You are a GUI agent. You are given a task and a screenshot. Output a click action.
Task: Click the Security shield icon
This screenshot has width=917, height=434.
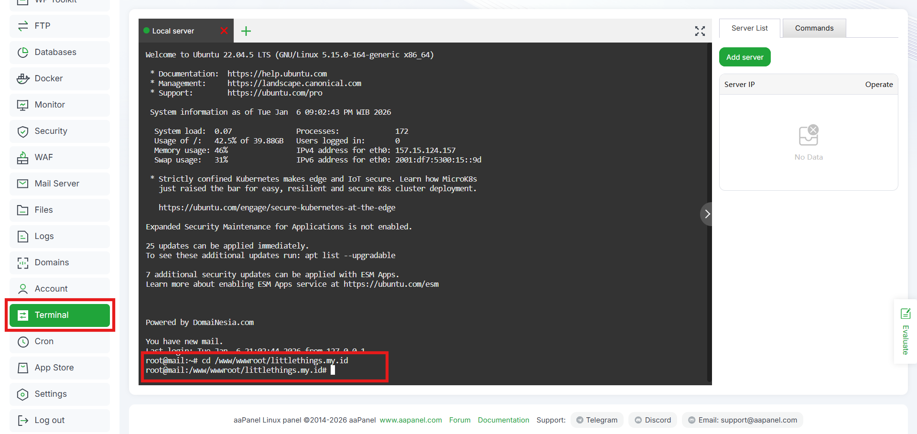pyautogui.click(x=23, y=131)
